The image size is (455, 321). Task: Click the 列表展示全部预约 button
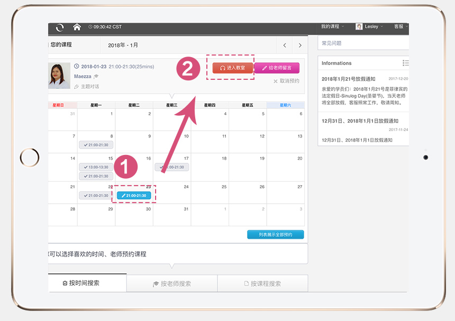(x=275, y=235)
